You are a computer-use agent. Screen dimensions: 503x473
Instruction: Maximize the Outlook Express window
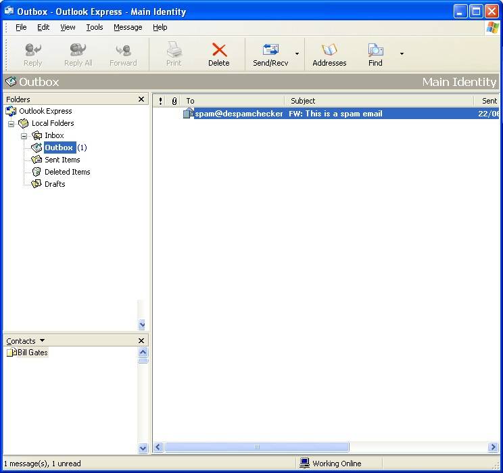[x=476, y=12]
